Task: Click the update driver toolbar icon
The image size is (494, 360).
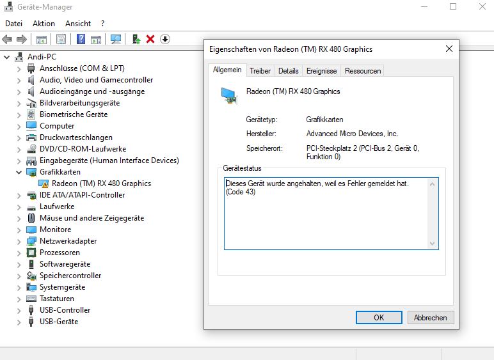Action: click(136, 39)
